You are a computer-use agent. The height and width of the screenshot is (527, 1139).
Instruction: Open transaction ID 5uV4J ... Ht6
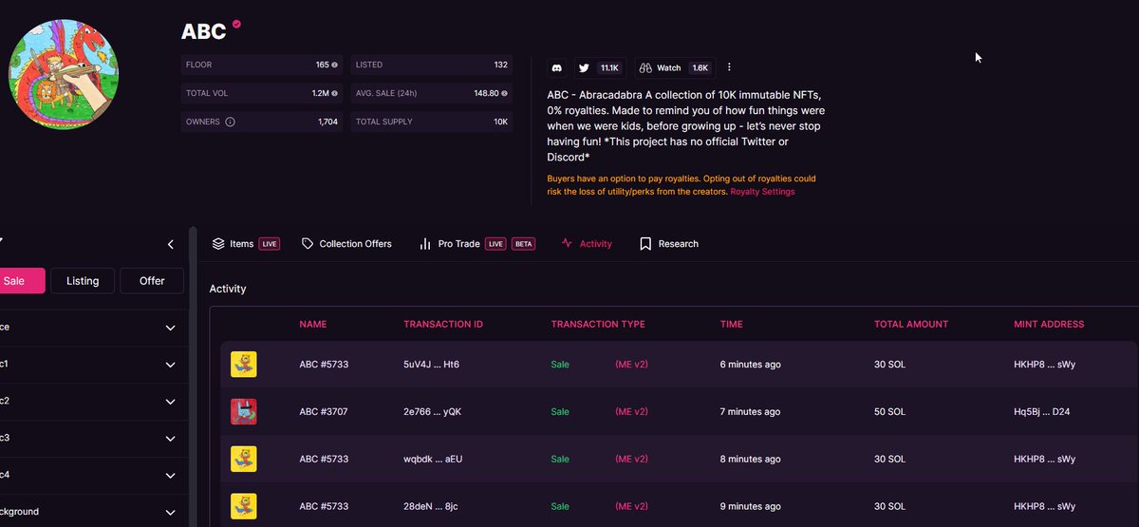tap(432, 365)
